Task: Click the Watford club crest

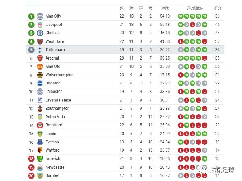Action: tap(40, 150)
